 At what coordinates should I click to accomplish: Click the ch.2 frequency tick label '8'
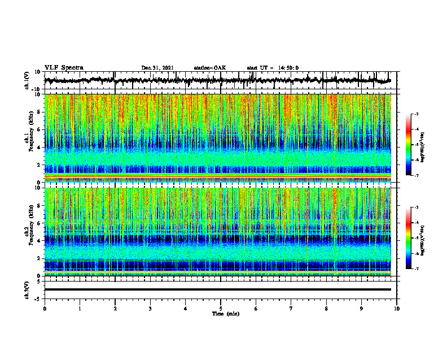(39, 206)
